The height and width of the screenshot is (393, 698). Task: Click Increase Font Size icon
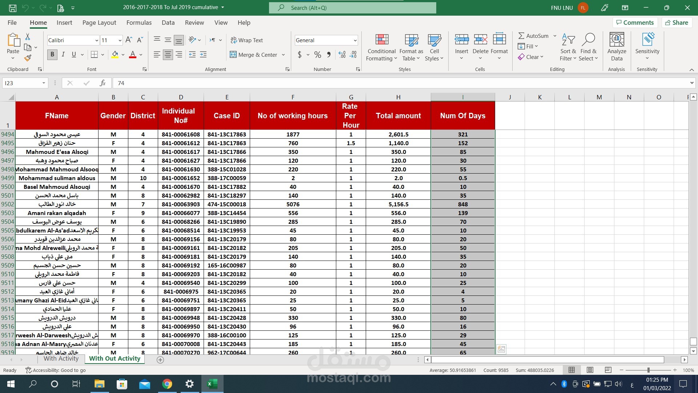point(128,40)
